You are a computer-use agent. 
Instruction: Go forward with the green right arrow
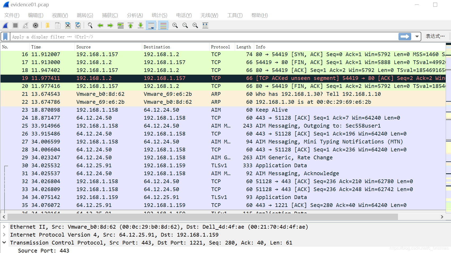click(x=110, y=25)
